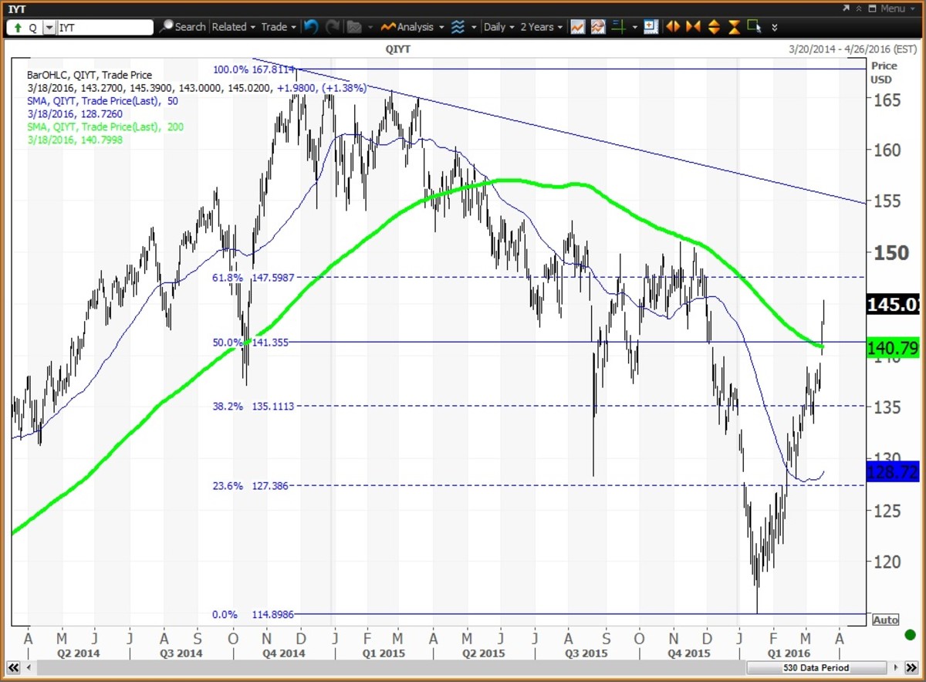Select the 23.6% 127.386 Fibonacci label
Viewport: 926px width, 682px height.
(x=251, y=486)
